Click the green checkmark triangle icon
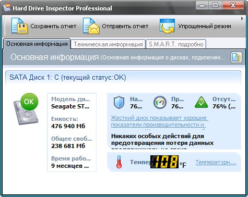 [201, 103]
